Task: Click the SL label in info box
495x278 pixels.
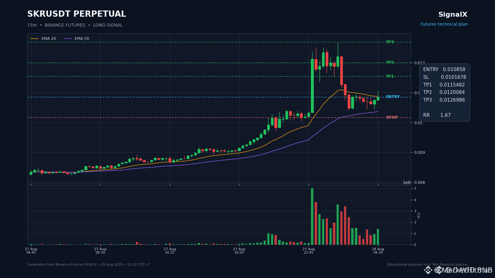Action: (426, 77)
